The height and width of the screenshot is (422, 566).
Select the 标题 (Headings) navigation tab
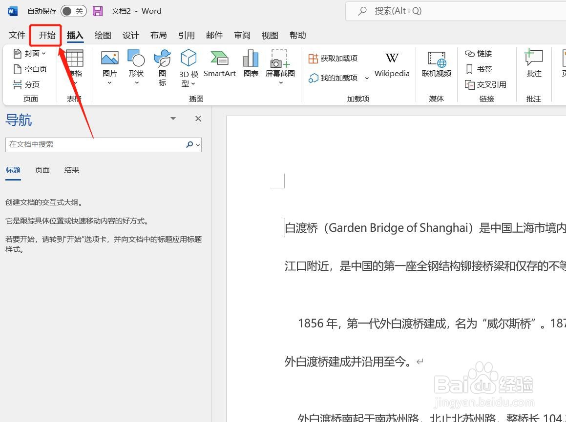13,170
